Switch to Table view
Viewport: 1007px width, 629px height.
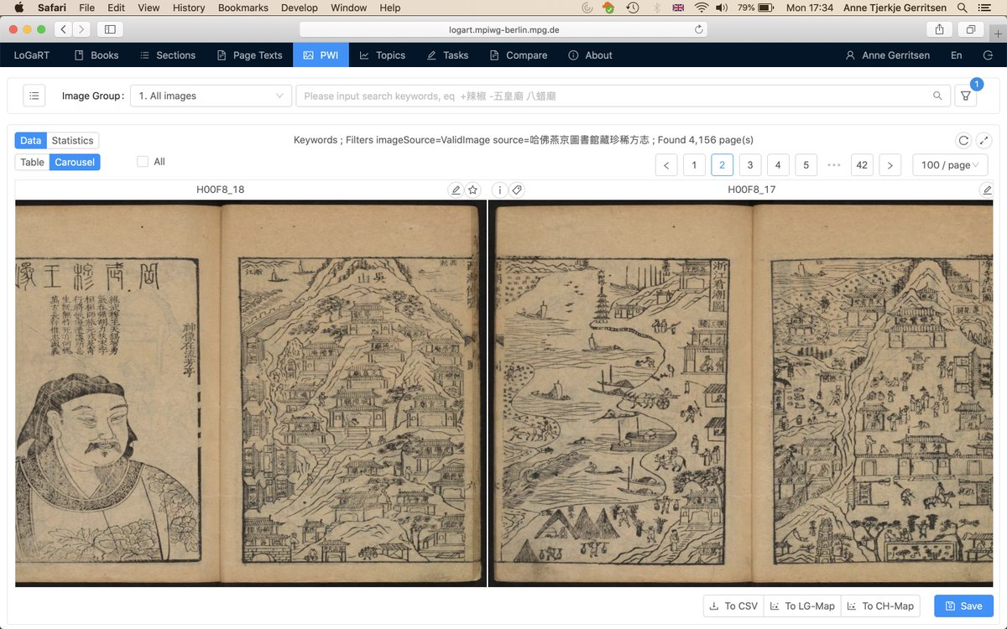pyautogui.click(x=32, y=163)
